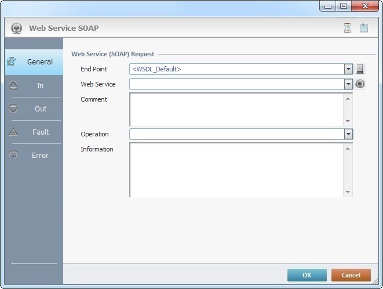Click the Web Service SOAP title icon

pyautogui.click(x=17, y=28)
